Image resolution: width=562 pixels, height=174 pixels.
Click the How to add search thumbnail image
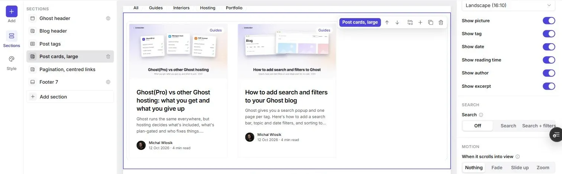pyautogui.click(x=287, y=51)
